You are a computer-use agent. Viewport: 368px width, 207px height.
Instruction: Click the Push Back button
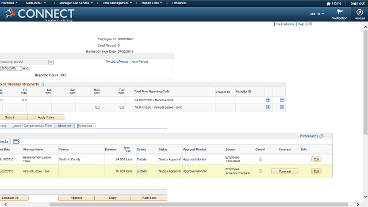(x=149, y=198)
